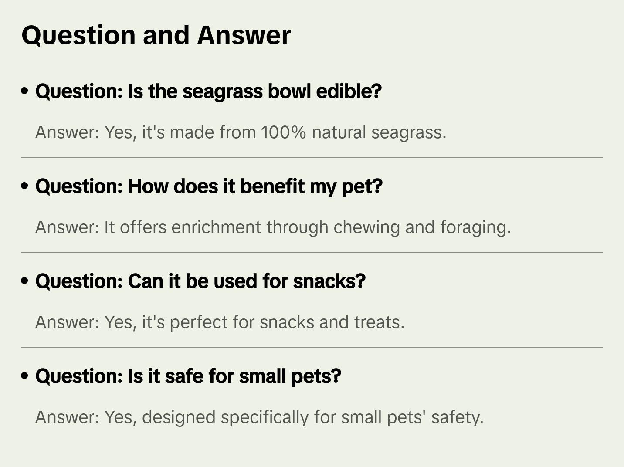The width and height of the screenshot is (624, 467).
Task: Click the bullet next to the small pets question
Action: [x=25, y=376]
